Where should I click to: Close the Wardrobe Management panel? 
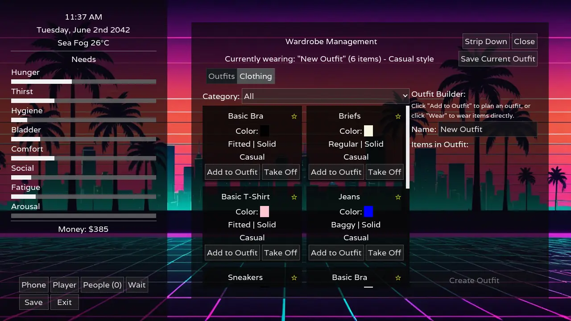coord(524,41)
